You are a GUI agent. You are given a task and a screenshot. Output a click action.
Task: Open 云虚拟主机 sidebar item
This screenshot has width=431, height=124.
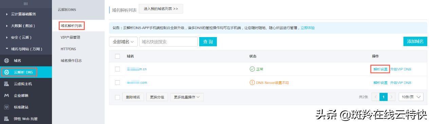pos(26,84)
